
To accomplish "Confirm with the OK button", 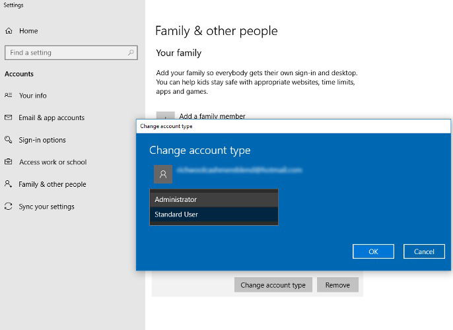I will pyautogui.click(x=373, y=251).
